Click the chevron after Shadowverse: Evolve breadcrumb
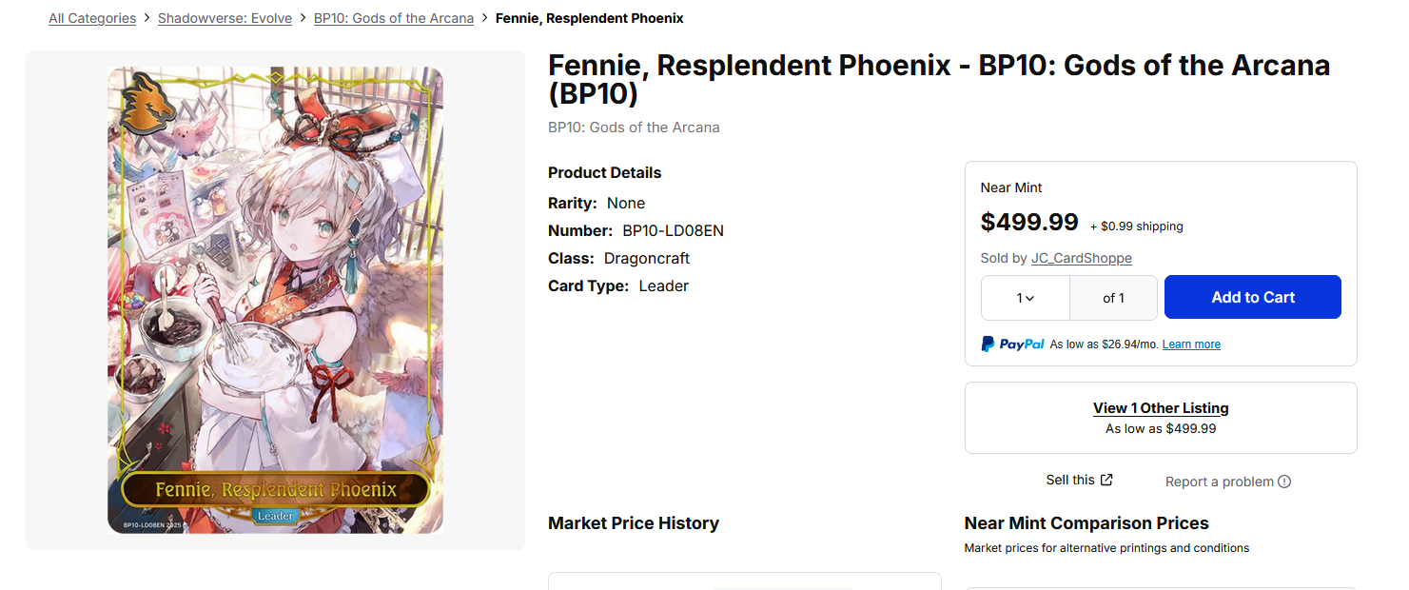This screenshot has height=590, width=1409. click(303, 18)
